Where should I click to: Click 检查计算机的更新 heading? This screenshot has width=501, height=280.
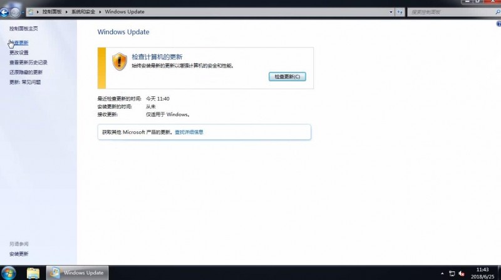157,57
